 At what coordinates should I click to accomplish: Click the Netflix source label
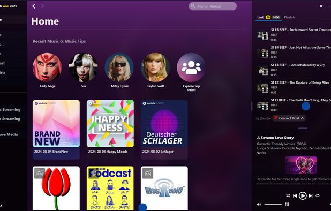click(261, 153)
